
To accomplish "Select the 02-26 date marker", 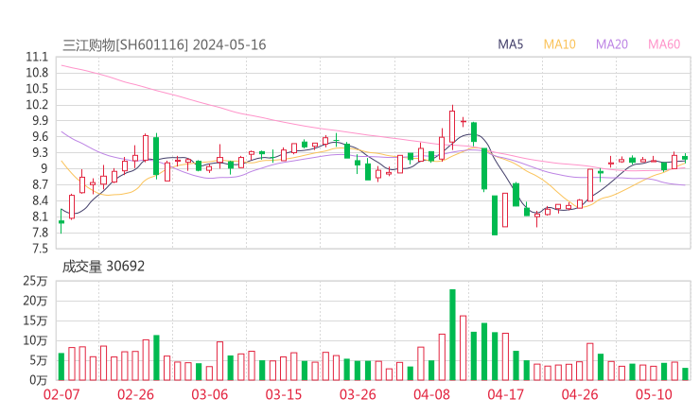I will point(135,394).
